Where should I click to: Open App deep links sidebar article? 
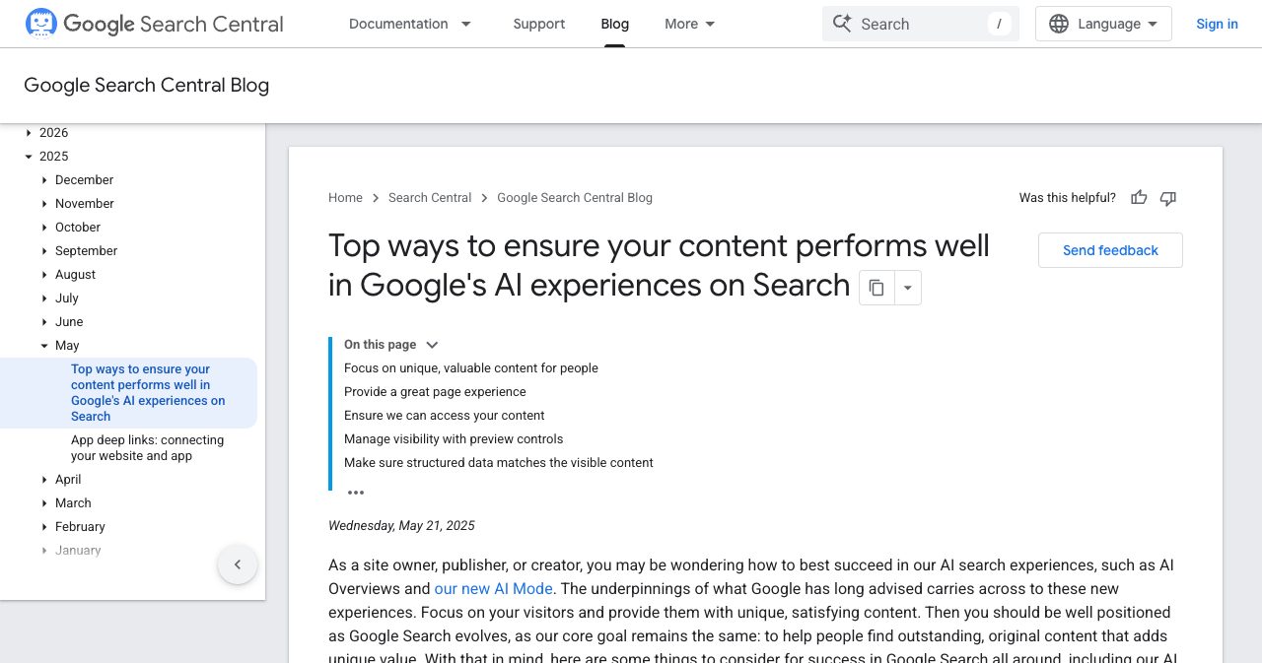147,448
